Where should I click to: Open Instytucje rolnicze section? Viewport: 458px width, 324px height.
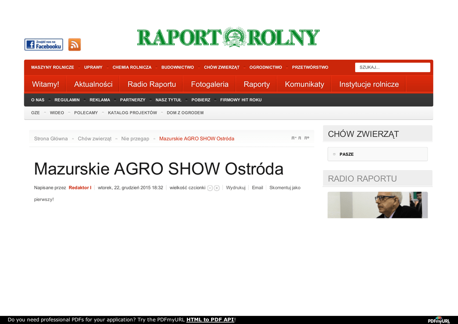369,84
